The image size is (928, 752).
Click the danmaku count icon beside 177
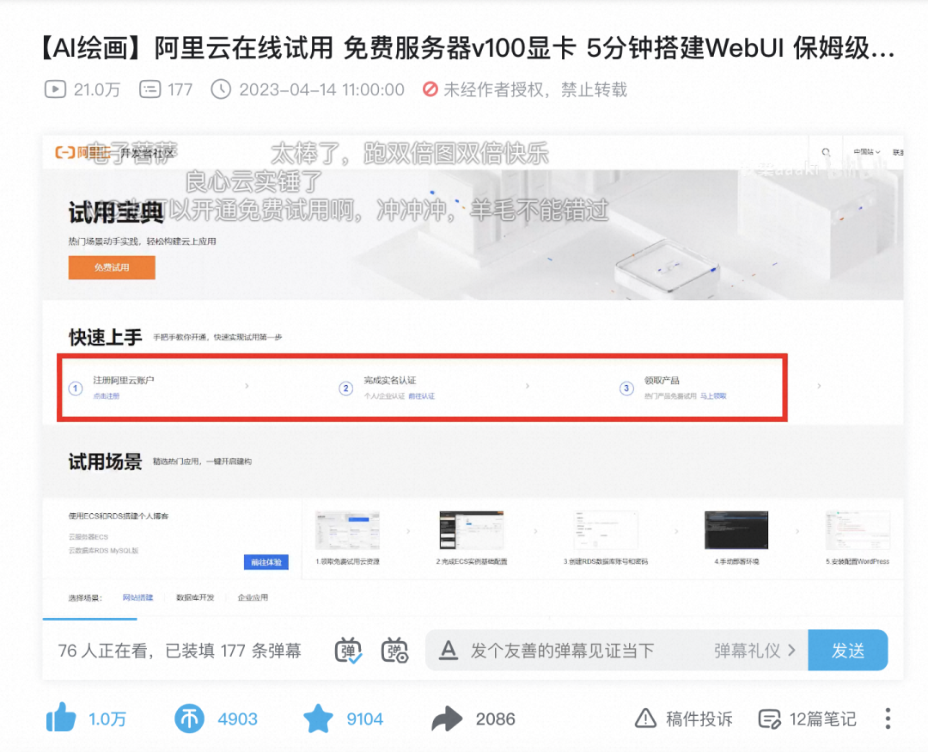(150, 89)
